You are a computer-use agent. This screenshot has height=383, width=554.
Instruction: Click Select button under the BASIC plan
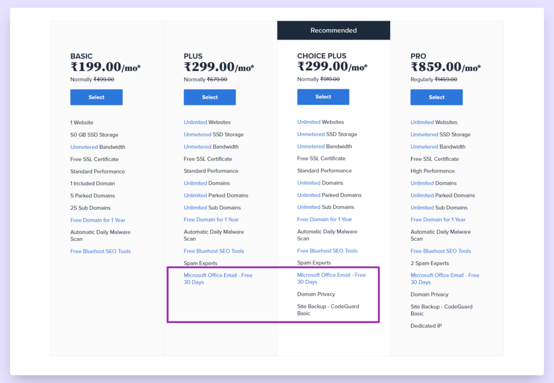(96, 97)
